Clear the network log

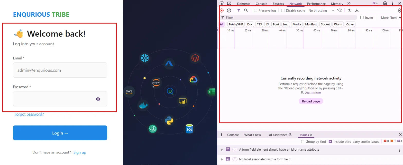(229, 11)
